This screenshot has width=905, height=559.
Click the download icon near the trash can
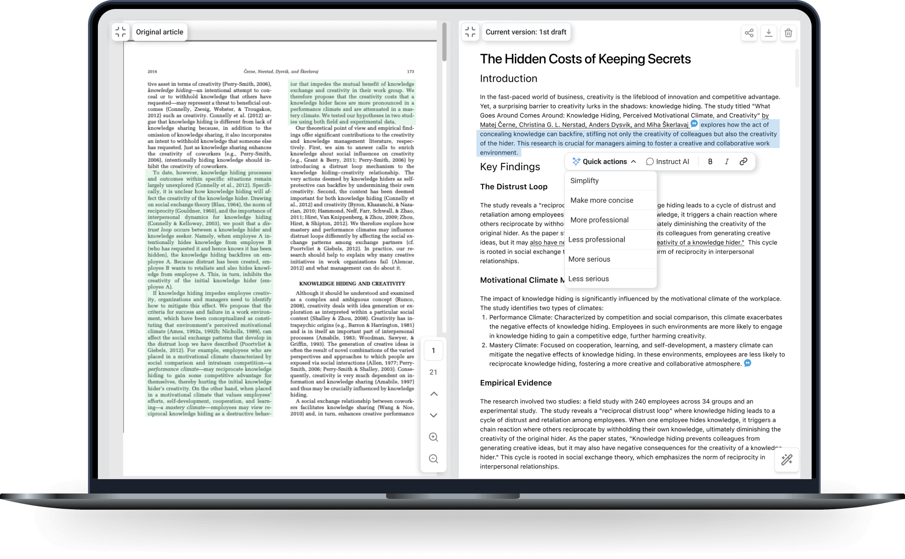coord(769,32)
